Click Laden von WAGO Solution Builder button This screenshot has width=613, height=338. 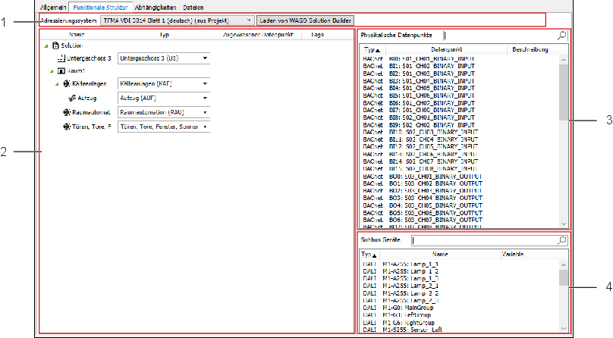pyautogui.click(x=305, y=20)
